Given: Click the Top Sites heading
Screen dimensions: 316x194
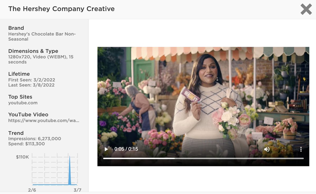Looking at the screenshot, I should click(20, 97).
